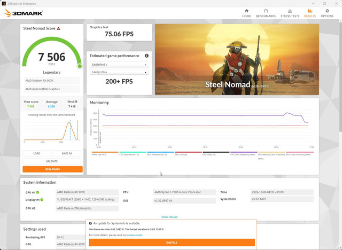Click the DISPLAY7 2560 × 1440 field
The image size is (342, 250).
coord(87,199)
